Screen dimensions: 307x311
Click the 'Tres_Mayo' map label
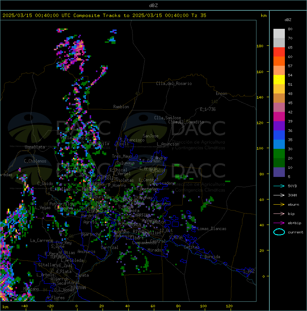click(x=122, y=156)
